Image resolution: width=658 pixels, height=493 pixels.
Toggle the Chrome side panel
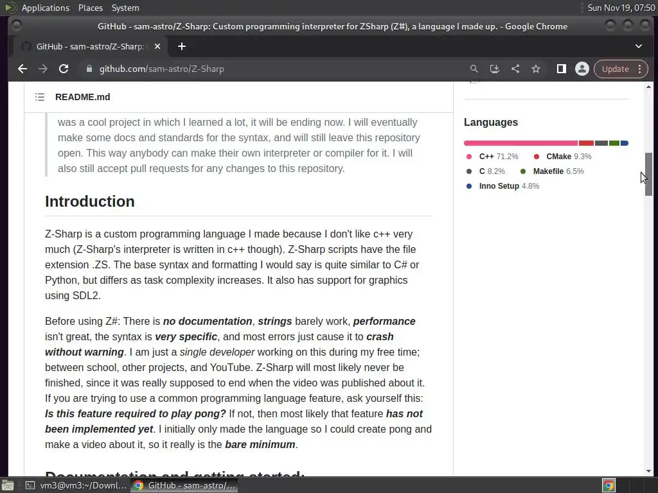point(561,69)
